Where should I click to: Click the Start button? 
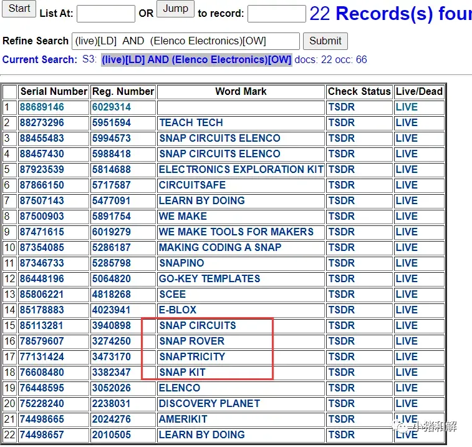coord(19,9)
